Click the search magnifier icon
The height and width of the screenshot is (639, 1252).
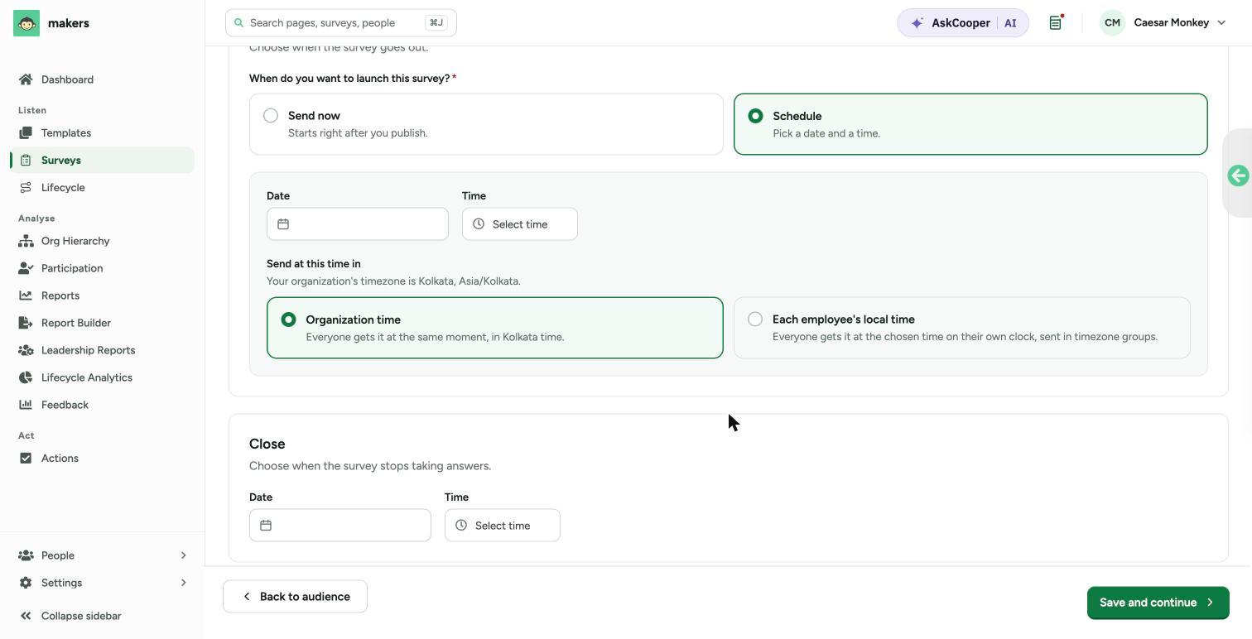pos(239,23)
